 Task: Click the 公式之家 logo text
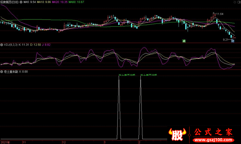click(213, 132)
